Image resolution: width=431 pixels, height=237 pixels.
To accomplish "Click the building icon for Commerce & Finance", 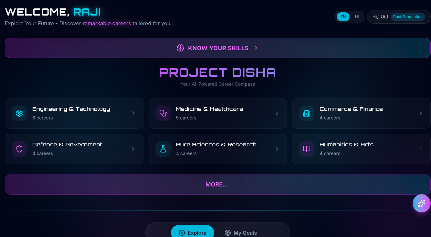I will (x=306, y=113).
